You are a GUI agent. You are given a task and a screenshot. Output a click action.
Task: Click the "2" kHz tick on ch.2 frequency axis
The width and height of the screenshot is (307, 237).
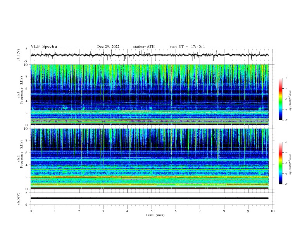click(x=27, y=177)
